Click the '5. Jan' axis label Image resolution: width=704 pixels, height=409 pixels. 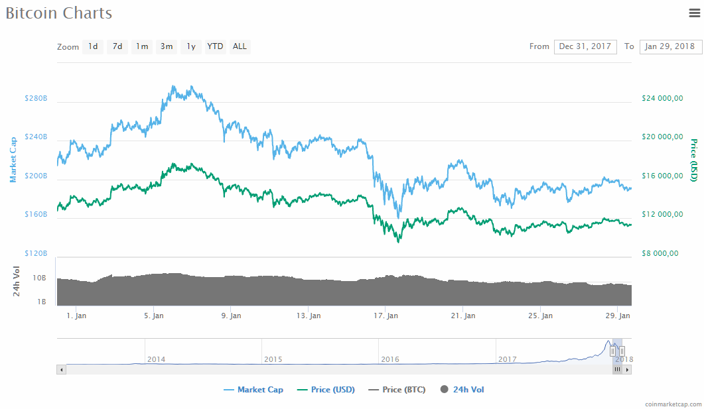click(x=153, y=316)
